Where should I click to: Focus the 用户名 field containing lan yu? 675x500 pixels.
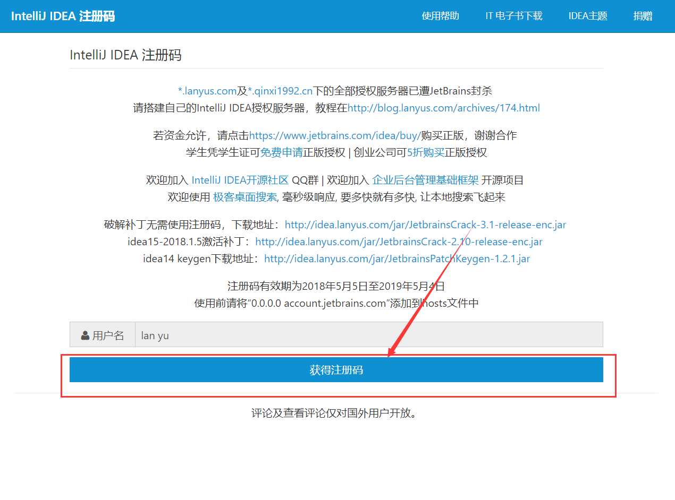pyautogui.click(x=369, y=334)
